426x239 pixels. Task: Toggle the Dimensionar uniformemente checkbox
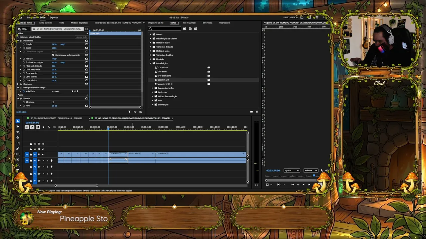tap(53, 55)
